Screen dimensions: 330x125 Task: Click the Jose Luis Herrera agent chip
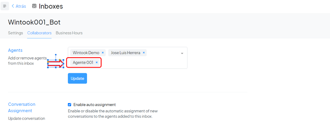click(x=125, y=53)
